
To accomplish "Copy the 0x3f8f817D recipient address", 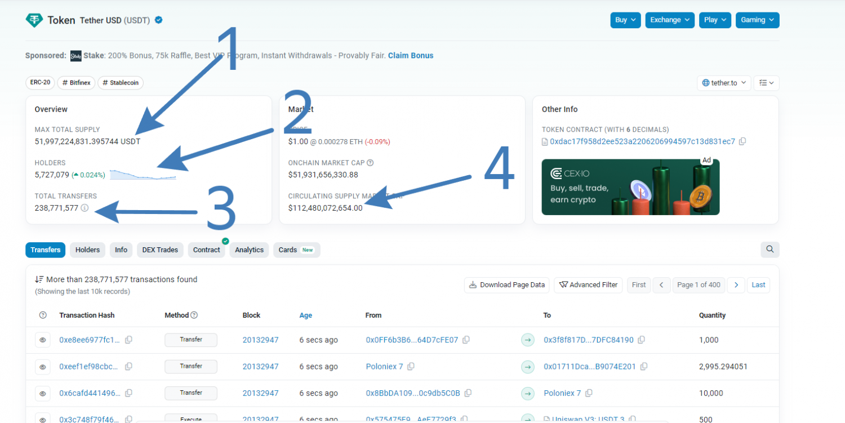I will [x=642, y=340].
